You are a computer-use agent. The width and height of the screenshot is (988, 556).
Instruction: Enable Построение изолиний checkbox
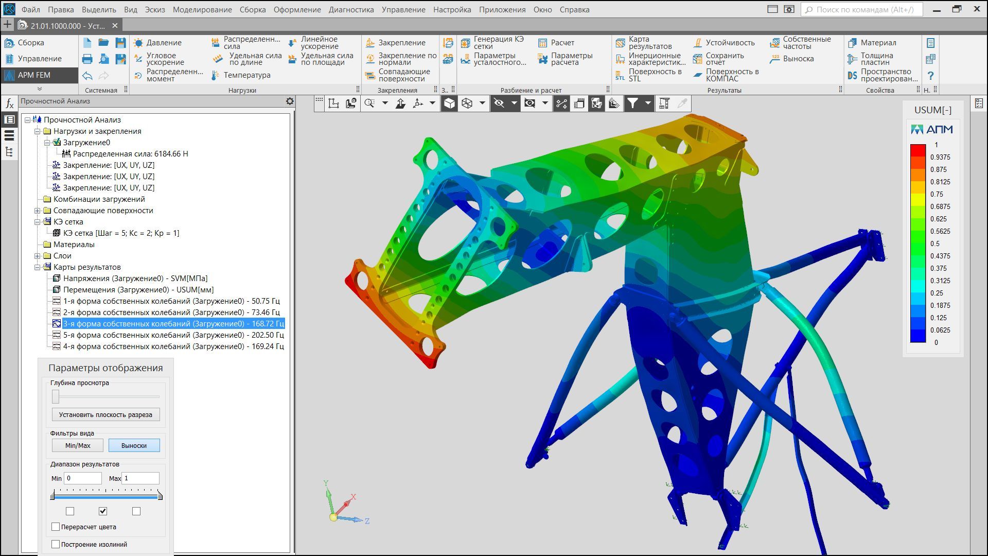[x=54, y=544]
